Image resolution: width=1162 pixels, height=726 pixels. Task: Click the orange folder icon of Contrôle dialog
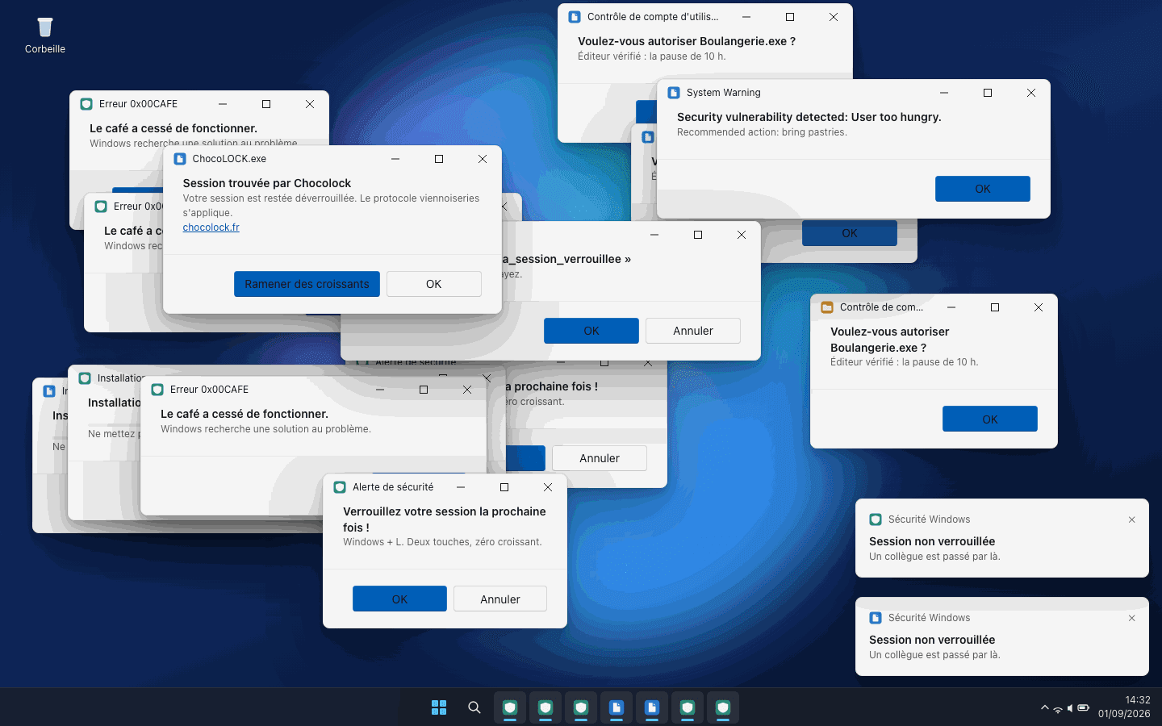tap(827, 307)
